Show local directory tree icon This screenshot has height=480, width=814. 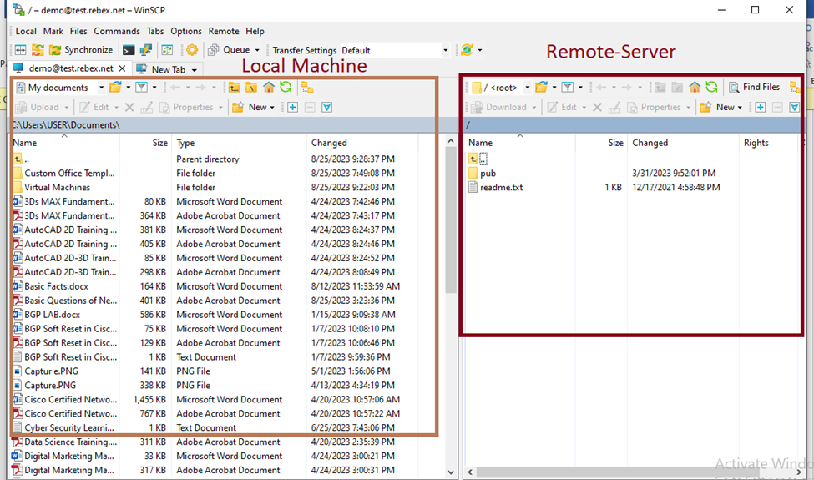pyautogui.click(x=308, y=88)
